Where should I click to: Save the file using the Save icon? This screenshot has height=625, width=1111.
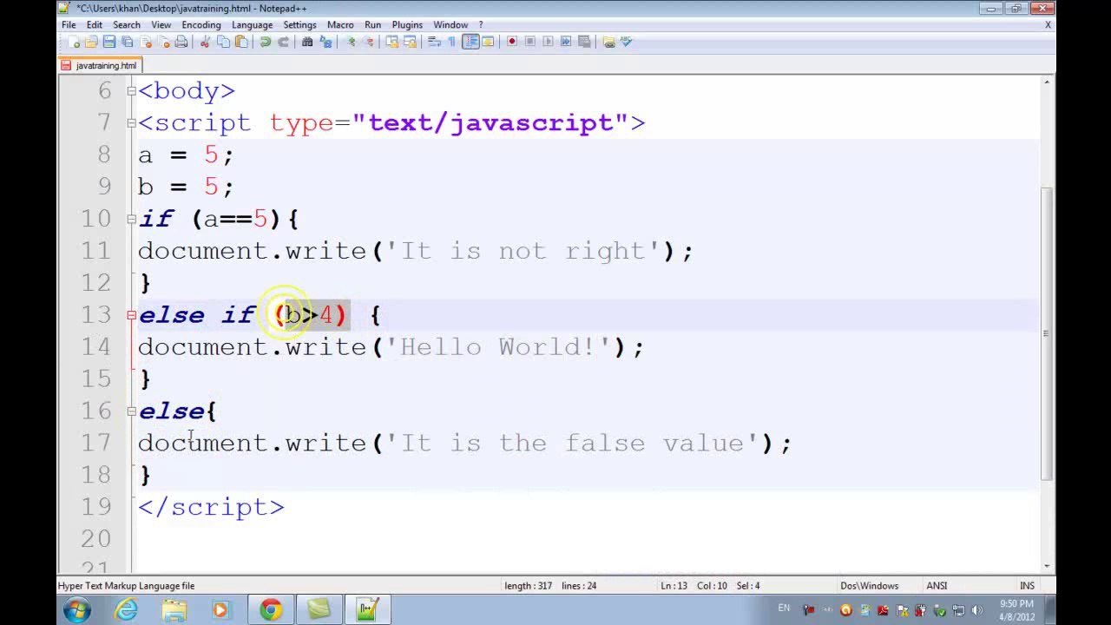point(108,42)
